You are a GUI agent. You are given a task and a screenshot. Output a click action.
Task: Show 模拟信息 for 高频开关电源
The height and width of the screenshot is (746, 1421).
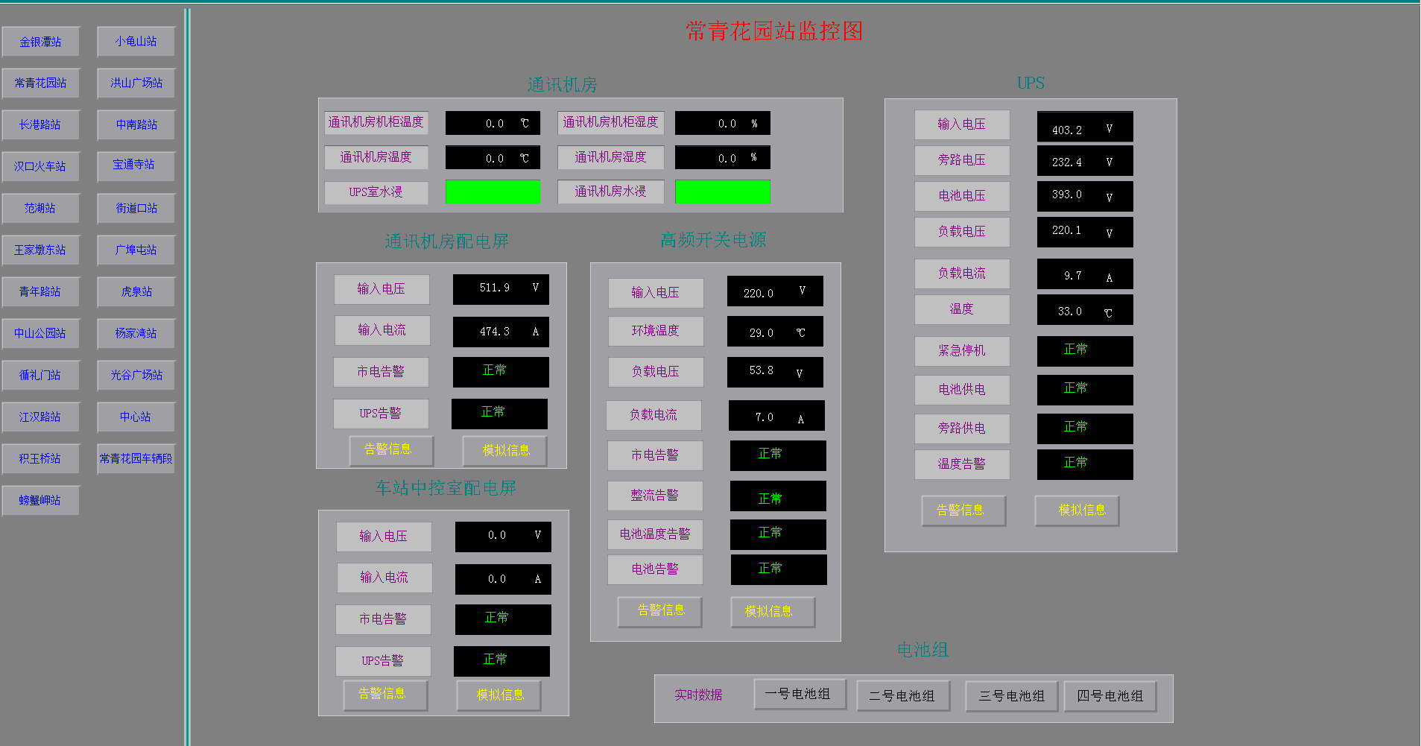[772, 611]
